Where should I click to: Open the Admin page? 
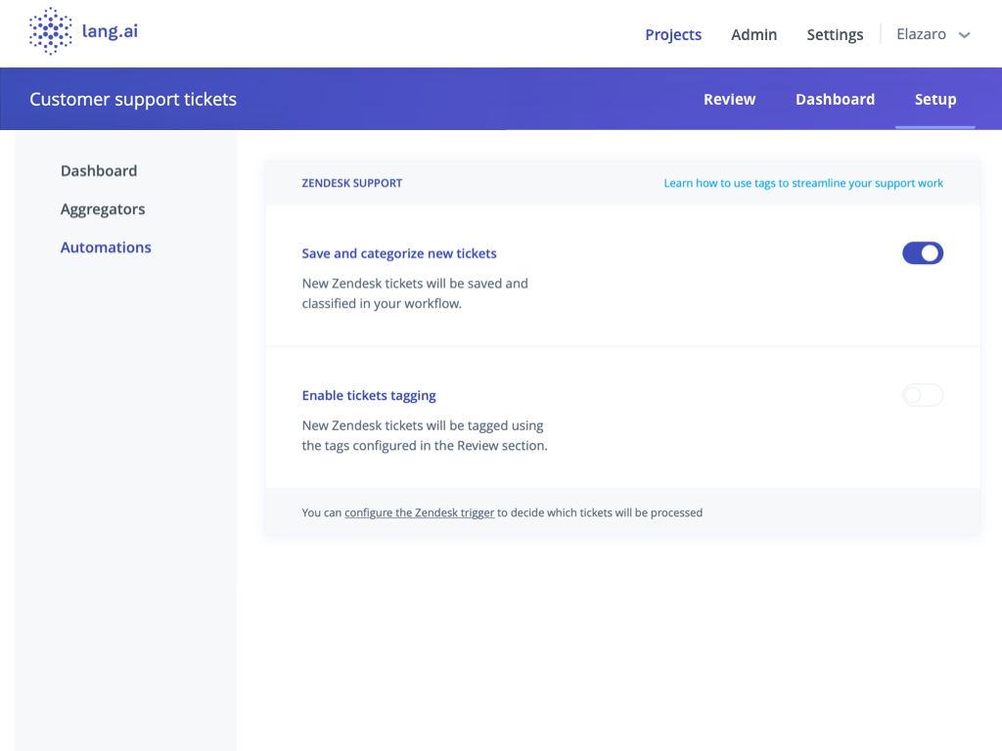coord(753,34)
